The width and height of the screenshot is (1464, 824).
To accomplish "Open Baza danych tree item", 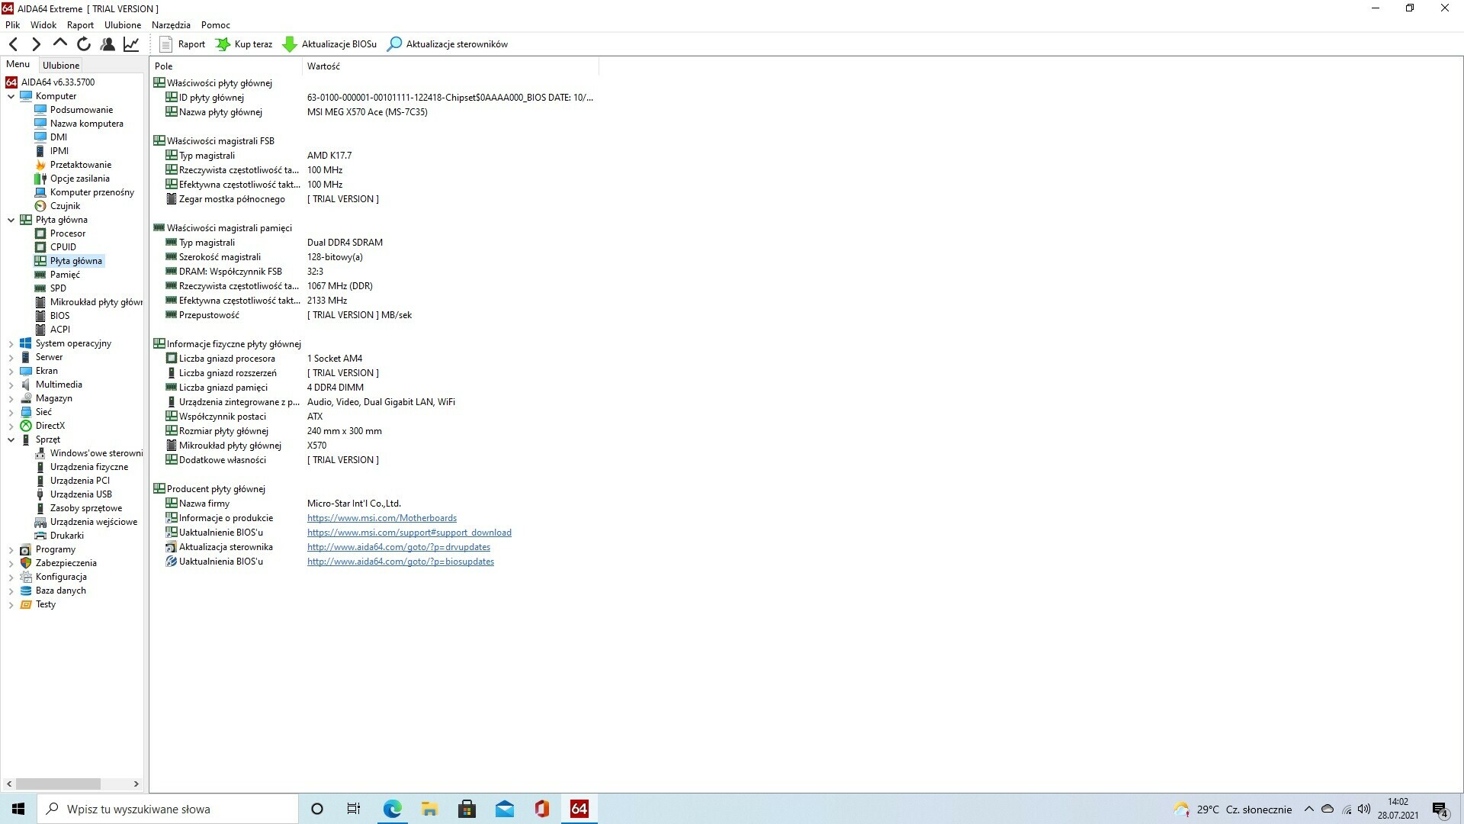I will coord(61,591).
